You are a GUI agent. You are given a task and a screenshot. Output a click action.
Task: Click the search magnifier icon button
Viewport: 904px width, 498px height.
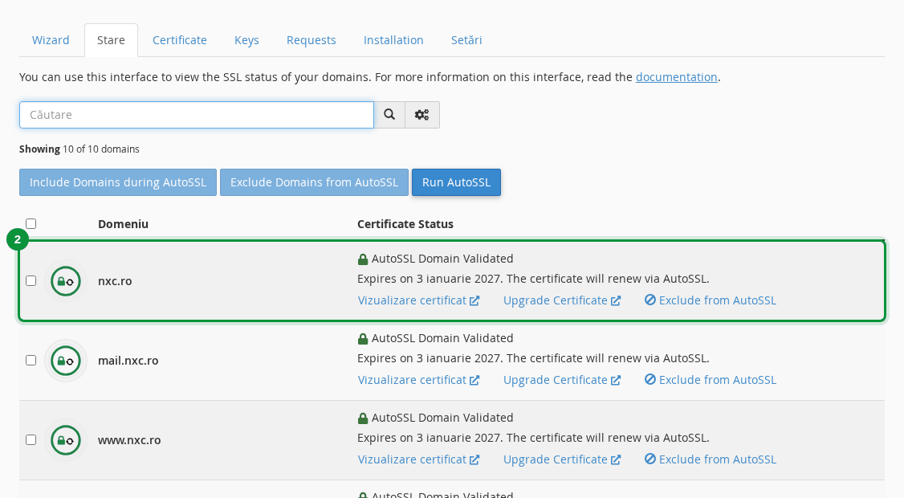(389, 115)
